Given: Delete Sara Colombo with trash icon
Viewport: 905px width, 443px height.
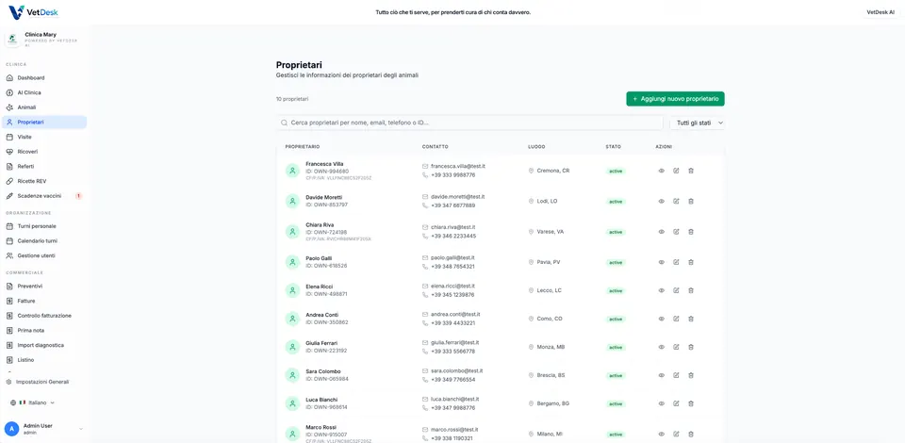Looking at the screenshot, I should pos(691,375).
